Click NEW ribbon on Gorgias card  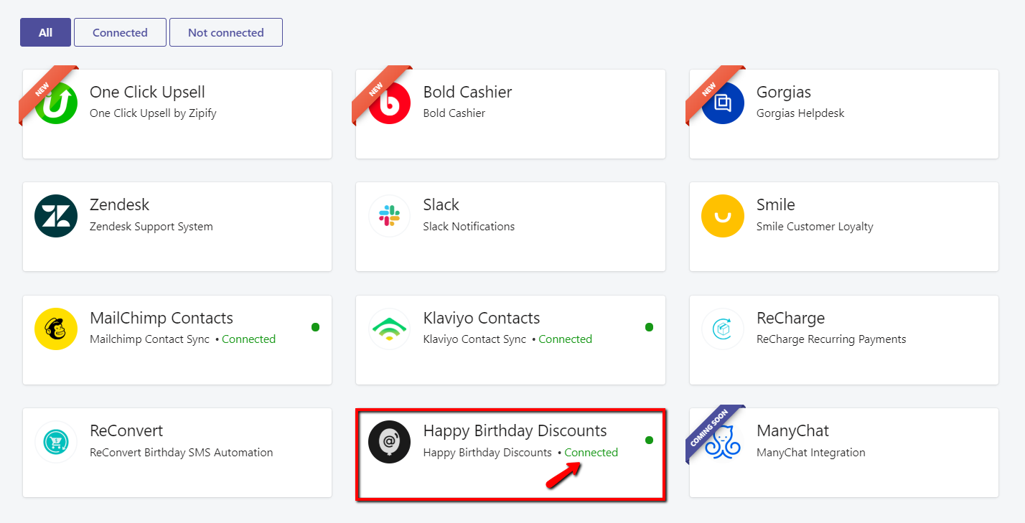click(711, 90)
